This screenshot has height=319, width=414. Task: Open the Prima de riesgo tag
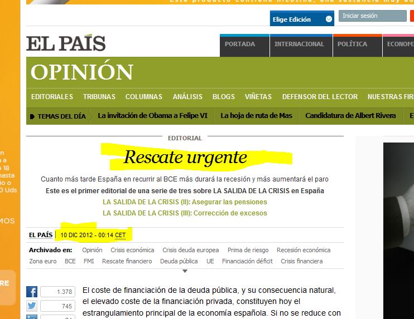point(248,250)
